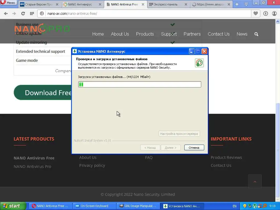Open the tab list menu icon
This screenshot has width=280, height=210.
tap(246, 4)
